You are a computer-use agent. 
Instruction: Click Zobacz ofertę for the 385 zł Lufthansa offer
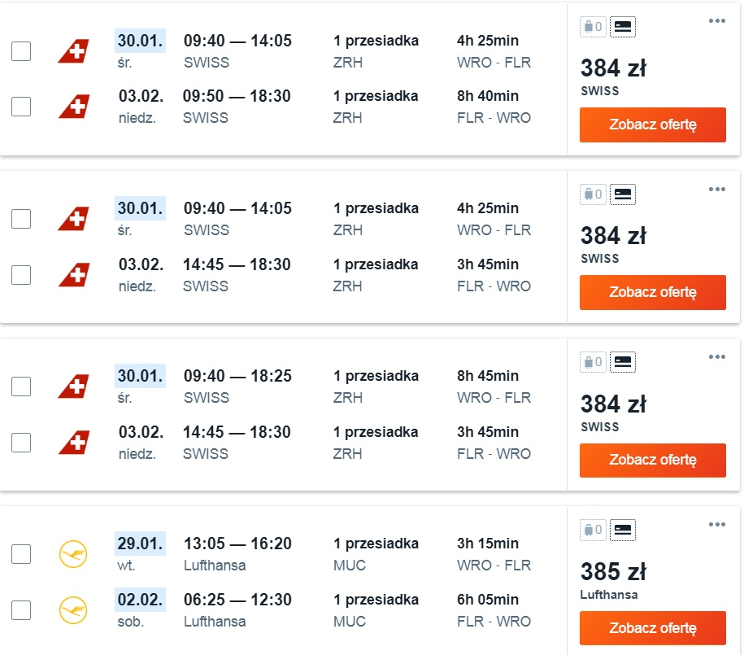click(653, 628)
